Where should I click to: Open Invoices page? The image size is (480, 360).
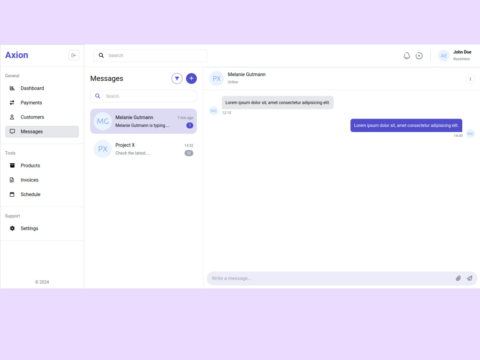[x=42, y=180]
